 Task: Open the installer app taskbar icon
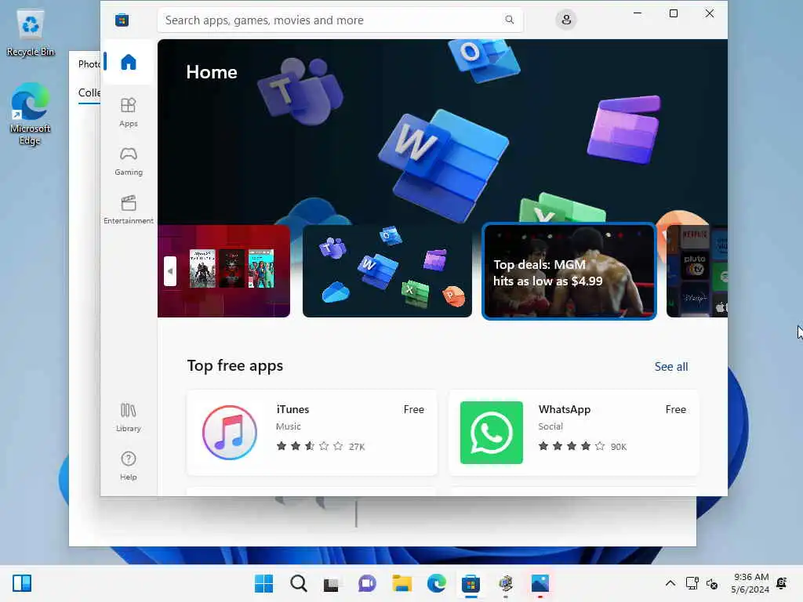point(506,583)
